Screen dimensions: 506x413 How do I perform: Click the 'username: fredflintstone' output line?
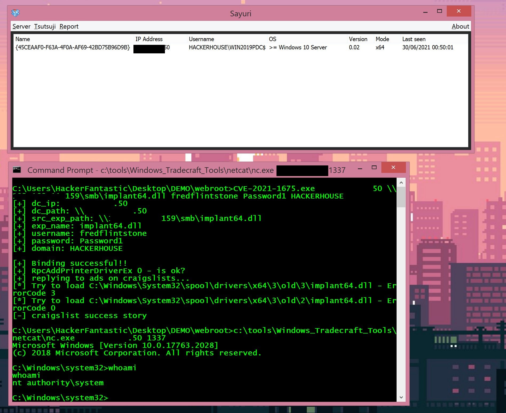click(80, 233)
